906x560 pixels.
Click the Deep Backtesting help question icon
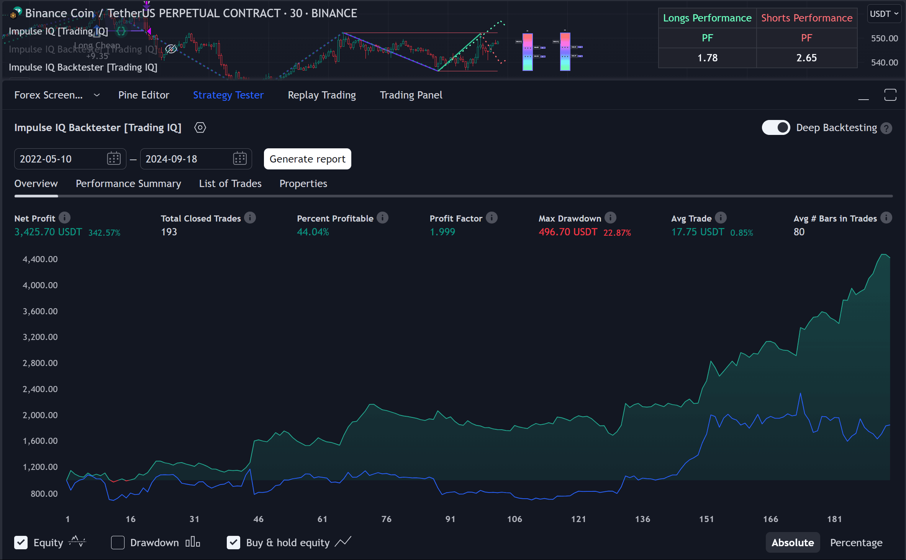point(886,128)
